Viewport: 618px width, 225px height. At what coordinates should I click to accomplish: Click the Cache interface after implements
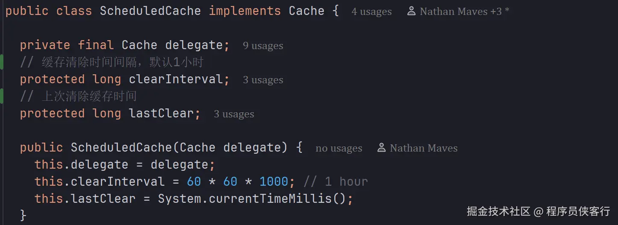(x=306, y=11)
